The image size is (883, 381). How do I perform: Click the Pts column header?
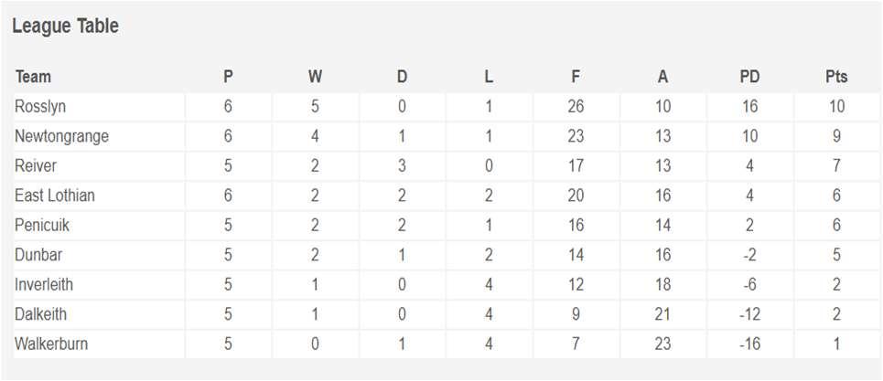835,77
